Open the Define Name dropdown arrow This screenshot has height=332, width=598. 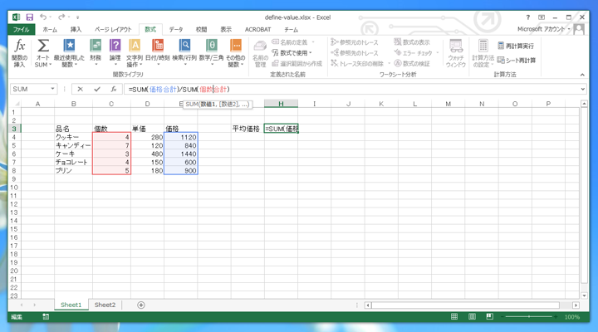(x=313, y=42)
